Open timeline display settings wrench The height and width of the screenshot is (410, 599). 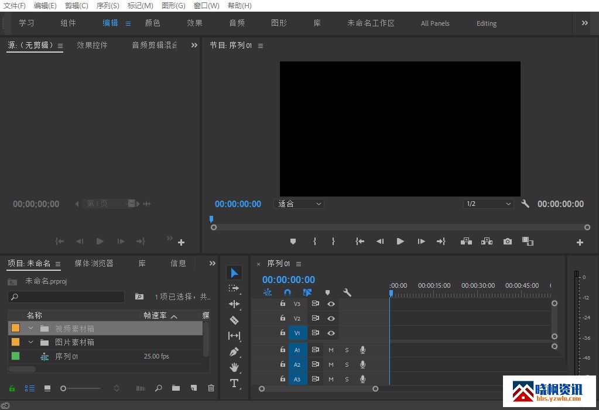[x=347, y=292]
